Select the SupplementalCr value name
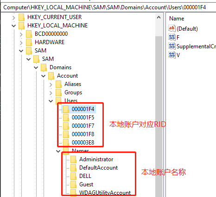Image resolution: width=216 pixels, height=197 pixels. (x=196, y=46)
